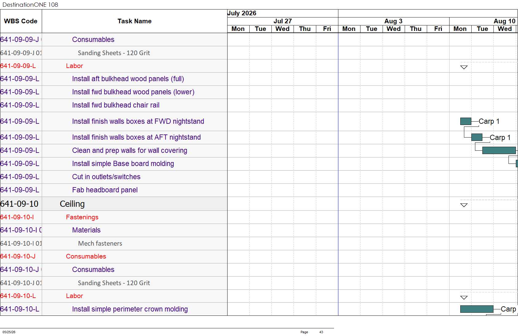The height and width of the screenshot is (336, 518).
Task: Click the Task Name column header
Action: 134,21
